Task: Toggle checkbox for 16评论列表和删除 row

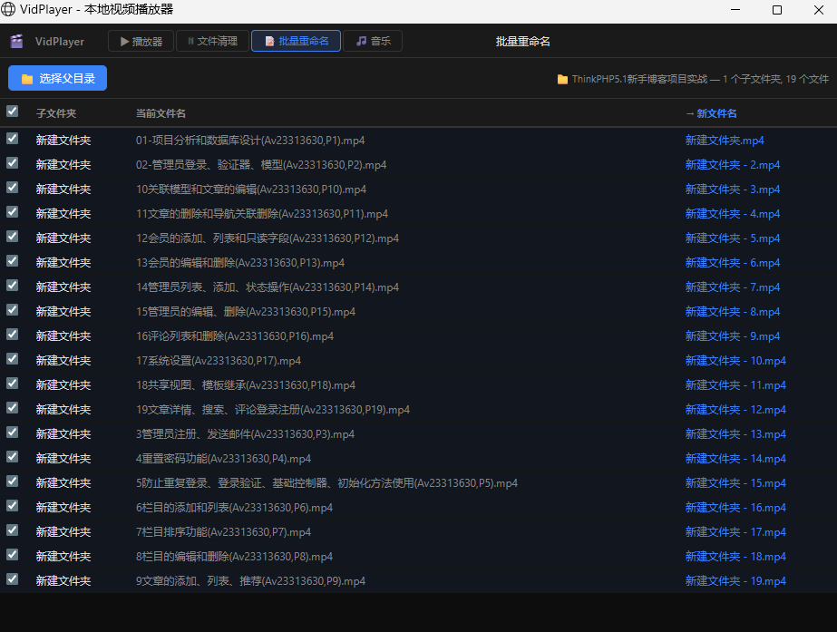Action: point(13,335)
